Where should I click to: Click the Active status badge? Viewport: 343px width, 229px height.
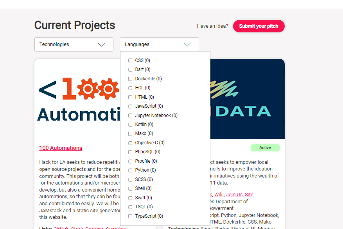(x=265, y=147)
